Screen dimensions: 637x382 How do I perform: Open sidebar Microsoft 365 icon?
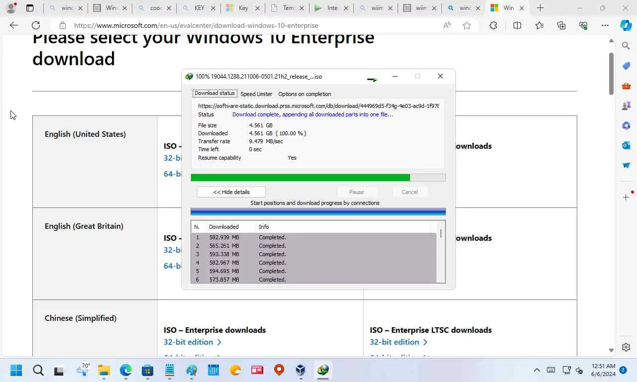(x=626, y=125)
